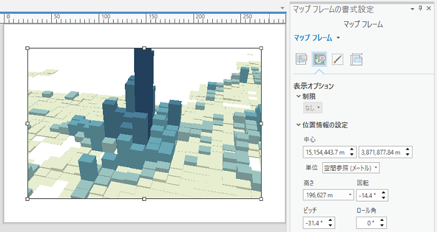Select the 3D map frame in layout
The width and height of the screenshot is (437, 232).
[144, 123]
